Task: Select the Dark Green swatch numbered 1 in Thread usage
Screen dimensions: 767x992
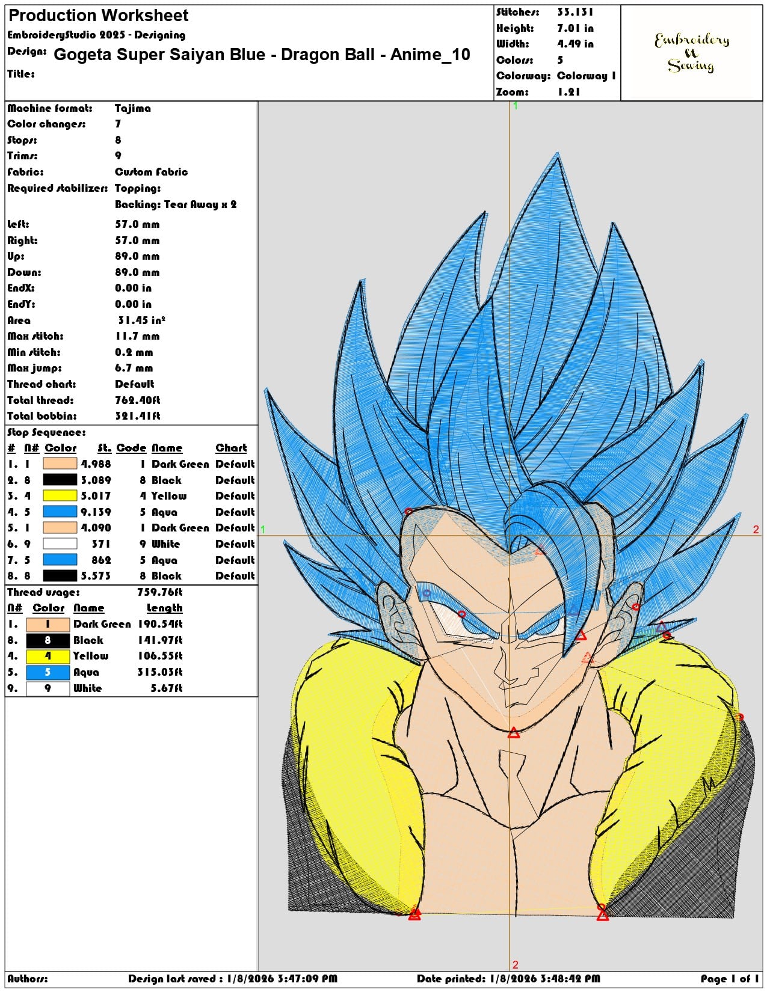Action: point(48,624)
